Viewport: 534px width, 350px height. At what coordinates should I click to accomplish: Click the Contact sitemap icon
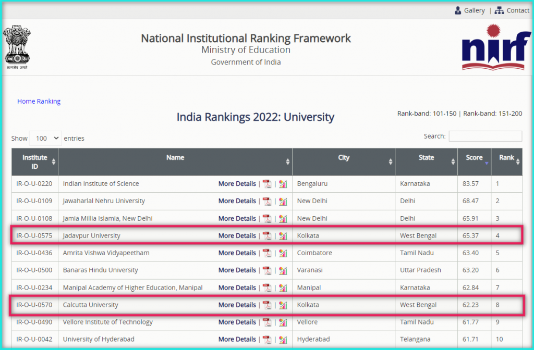coord(499,10)
